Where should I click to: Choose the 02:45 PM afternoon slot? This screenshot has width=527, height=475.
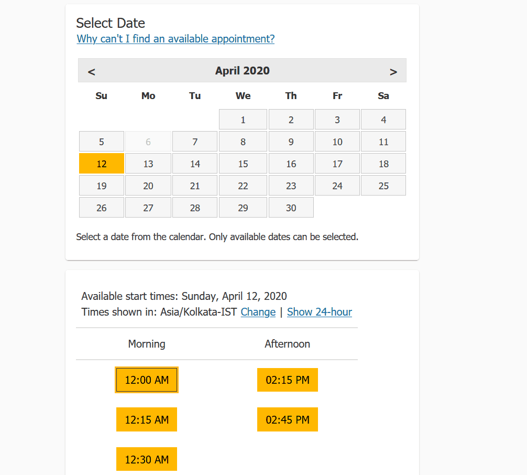[x=287, y=419]
